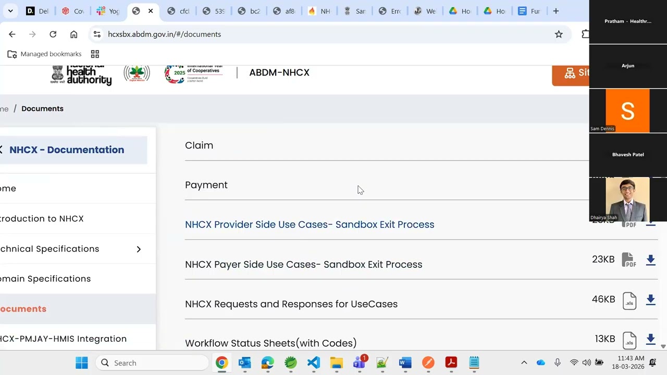Open volume control in system tray
Viewport: 667px width, 375px height.
pyautogui.click(x=587, y=362)
